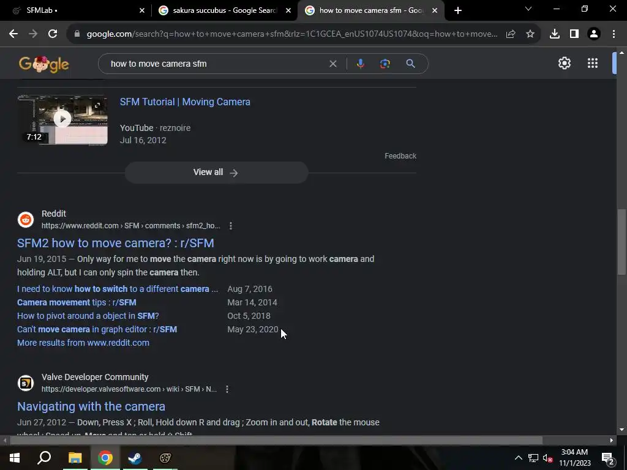The height and width of the screenshot is (470, 627).
Task: Close the how to move camera tab
Action: [x=435, y=10]
